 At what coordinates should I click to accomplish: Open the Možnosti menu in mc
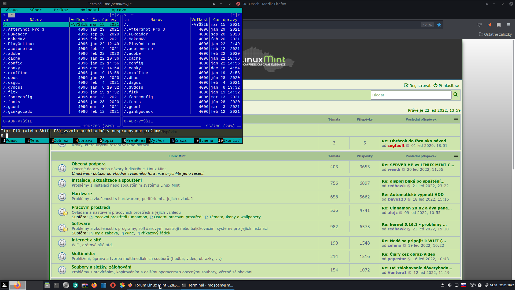click(x=90, y=10)
